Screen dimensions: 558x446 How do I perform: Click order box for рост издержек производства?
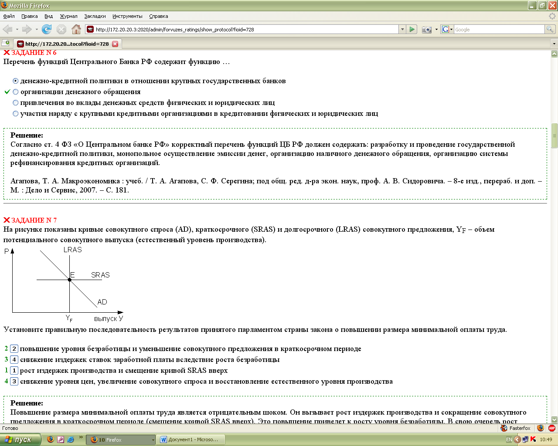click(x=14, y=370)
